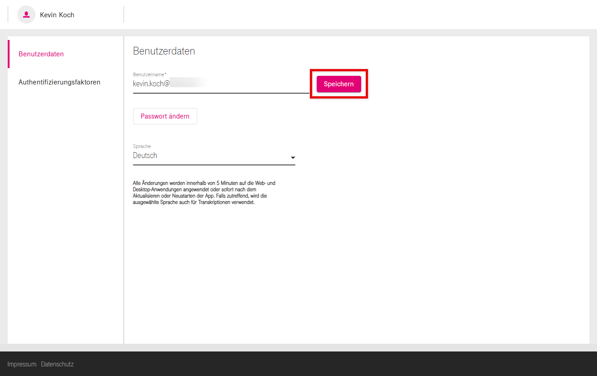This screenshot has height=376, width=597.
Task: Click the pink indicator bar beside Benutzerdaten
Action: pyautogui.click(x=9, y=54)
